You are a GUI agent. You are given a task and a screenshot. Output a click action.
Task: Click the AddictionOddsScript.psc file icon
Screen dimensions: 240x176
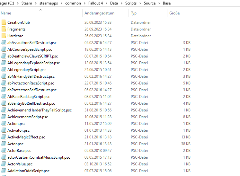tap(4, 171)
